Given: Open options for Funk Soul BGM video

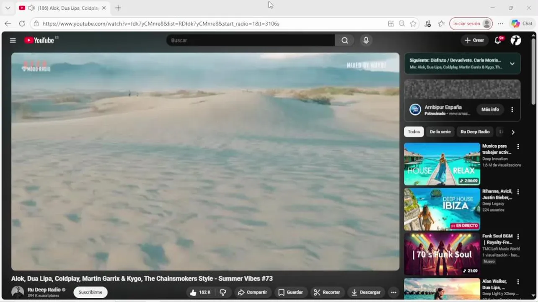Looking at the screenshot, I should (x=518, y=237).
